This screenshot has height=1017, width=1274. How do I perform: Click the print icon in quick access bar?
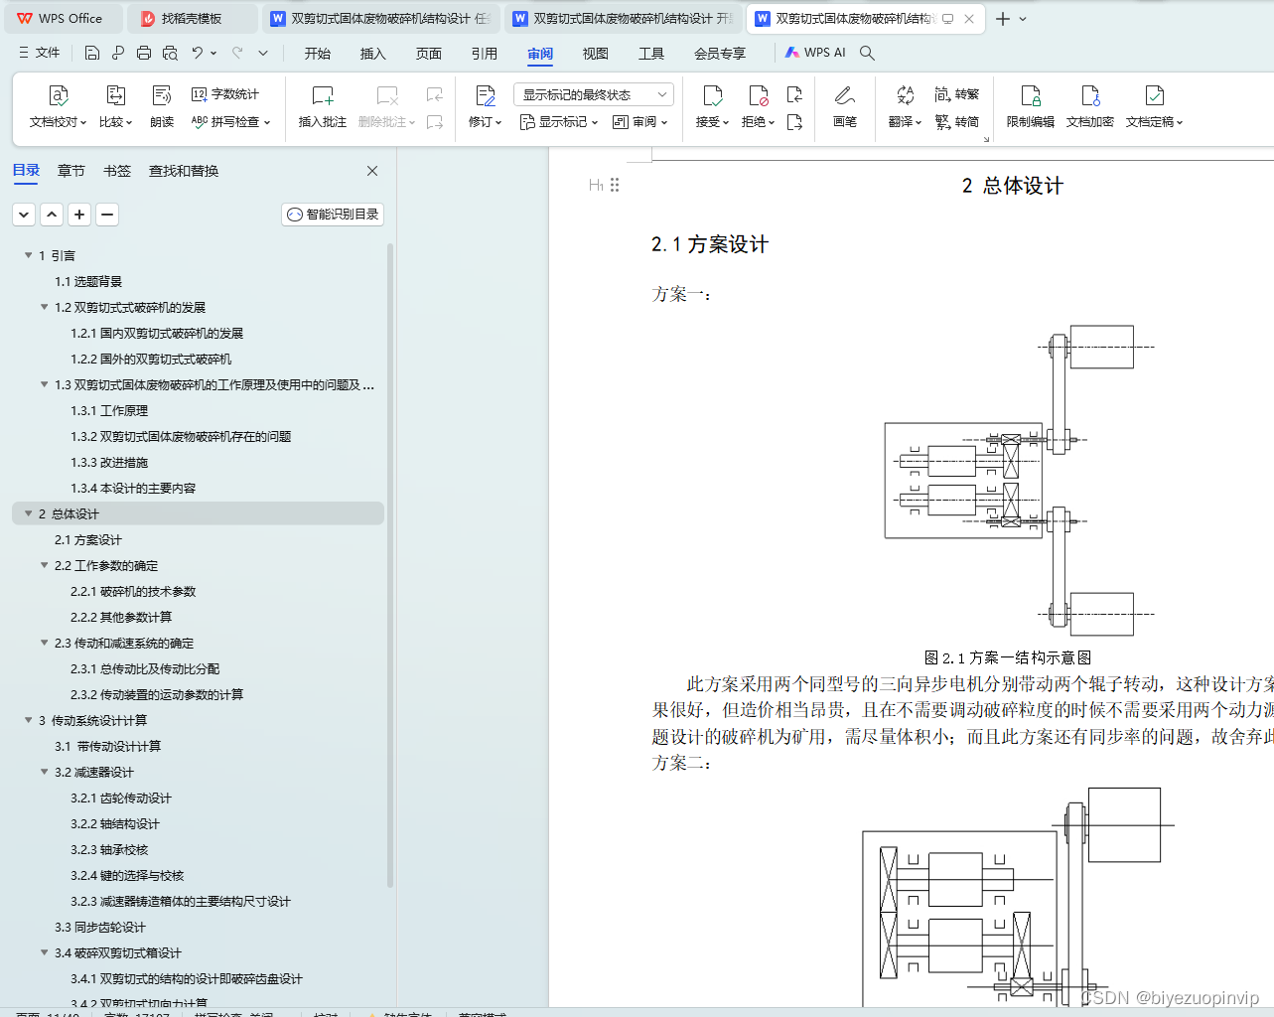(144, 53)
